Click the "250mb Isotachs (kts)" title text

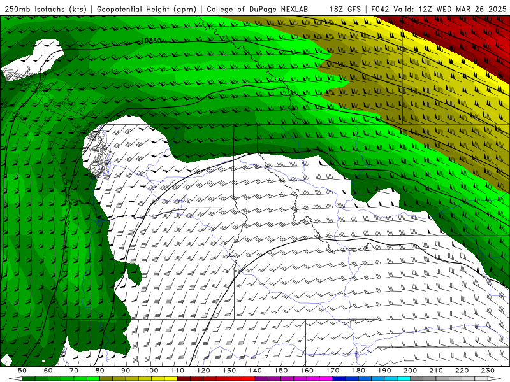(45, 9)
